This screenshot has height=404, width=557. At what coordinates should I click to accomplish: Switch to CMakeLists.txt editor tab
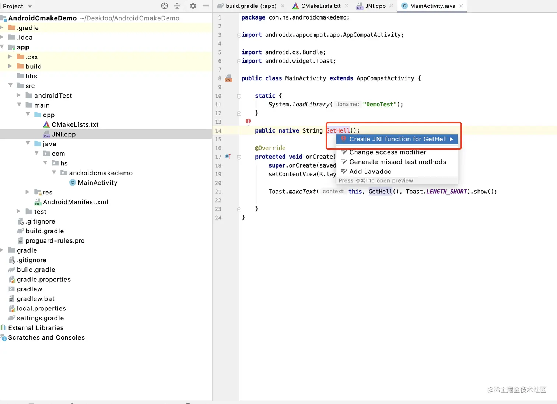[x=321, y=6]
